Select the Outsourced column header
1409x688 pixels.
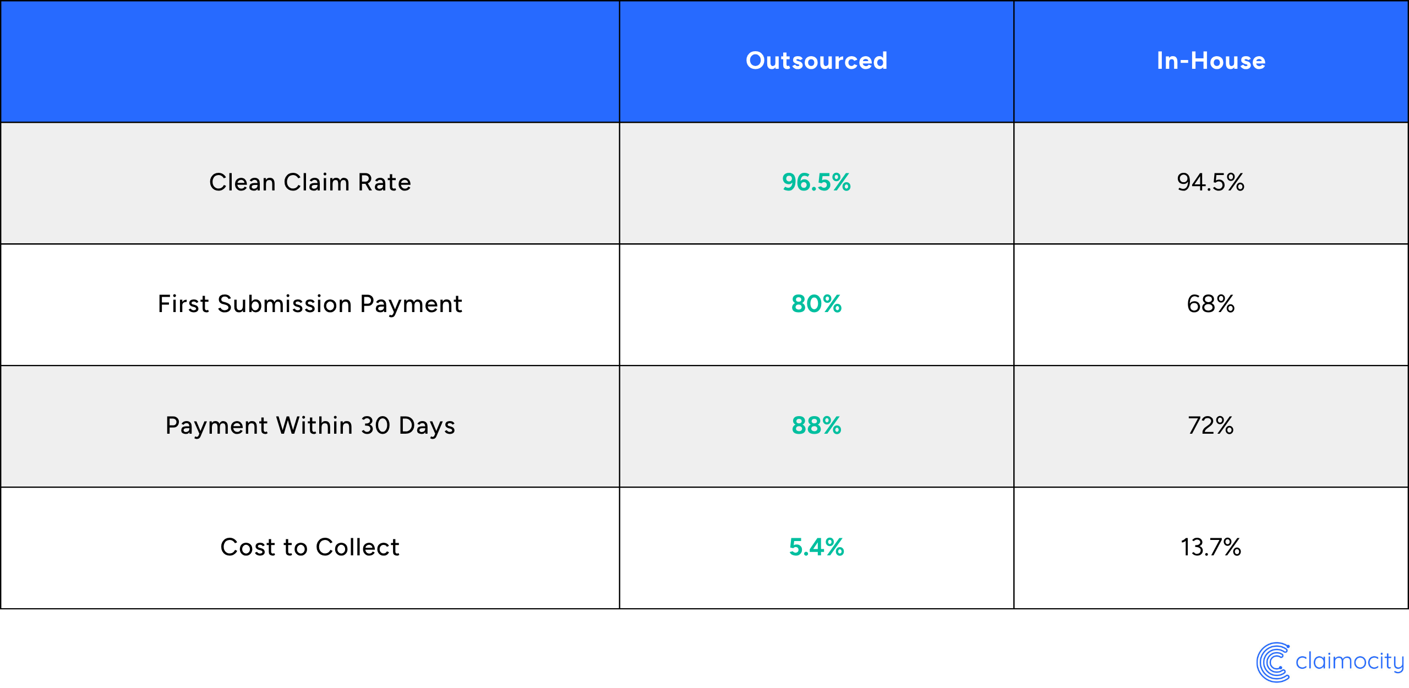pyautogui.click(x=816, y=61)
